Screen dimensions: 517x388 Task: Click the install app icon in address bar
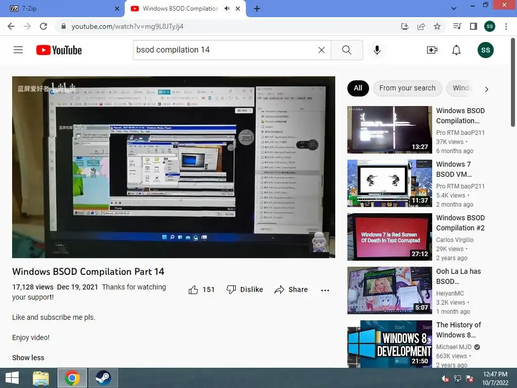[404, 26]
